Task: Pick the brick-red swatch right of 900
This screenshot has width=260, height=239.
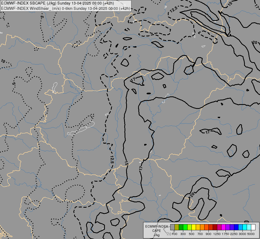Action: pos(211,227)
